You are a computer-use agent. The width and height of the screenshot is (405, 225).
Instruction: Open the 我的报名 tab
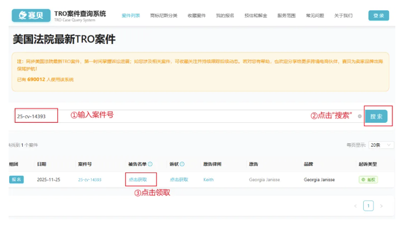click(225, 15)
